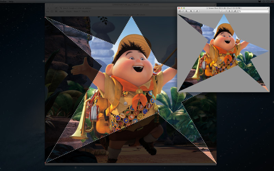Open Top Sites grid in Safari bookmarks bar
This screenshot has width=274, height=171.
pos(56,12)
